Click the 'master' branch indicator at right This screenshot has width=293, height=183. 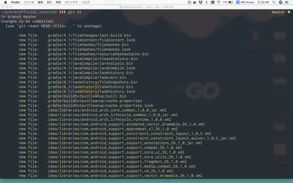(278, 12)
